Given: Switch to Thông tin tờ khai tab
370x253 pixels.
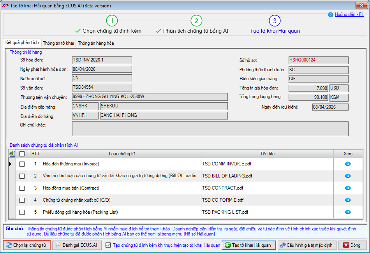Looking at the screenshot, I should [58, 43].
